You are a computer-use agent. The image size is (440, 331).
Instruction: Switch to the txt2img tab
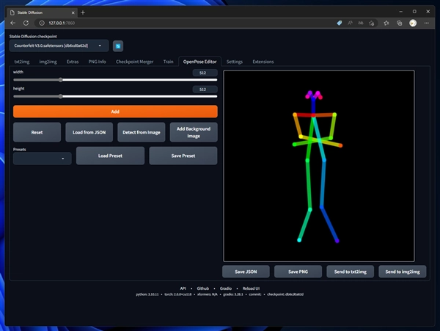[23, 62]
